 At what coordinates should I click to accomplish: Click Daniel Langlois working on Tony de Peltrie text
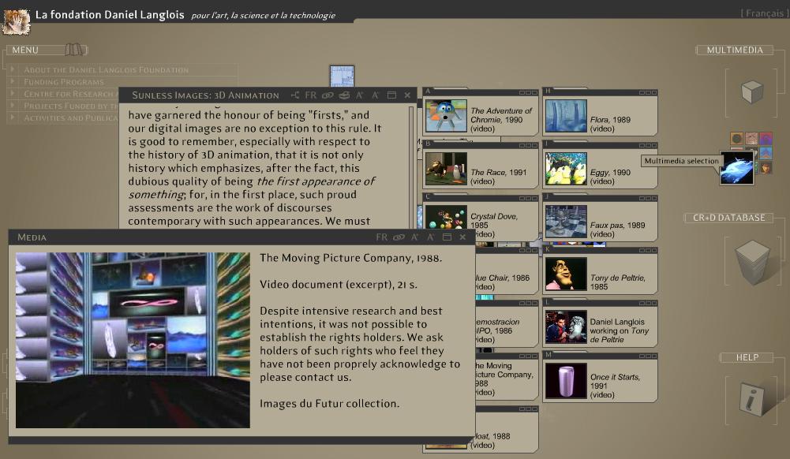click(620, 330)
